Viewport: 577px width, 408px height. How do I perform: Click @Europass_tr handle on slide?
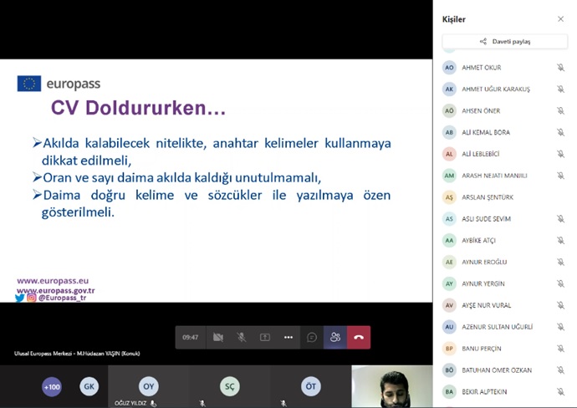click(x=62, y=298)
